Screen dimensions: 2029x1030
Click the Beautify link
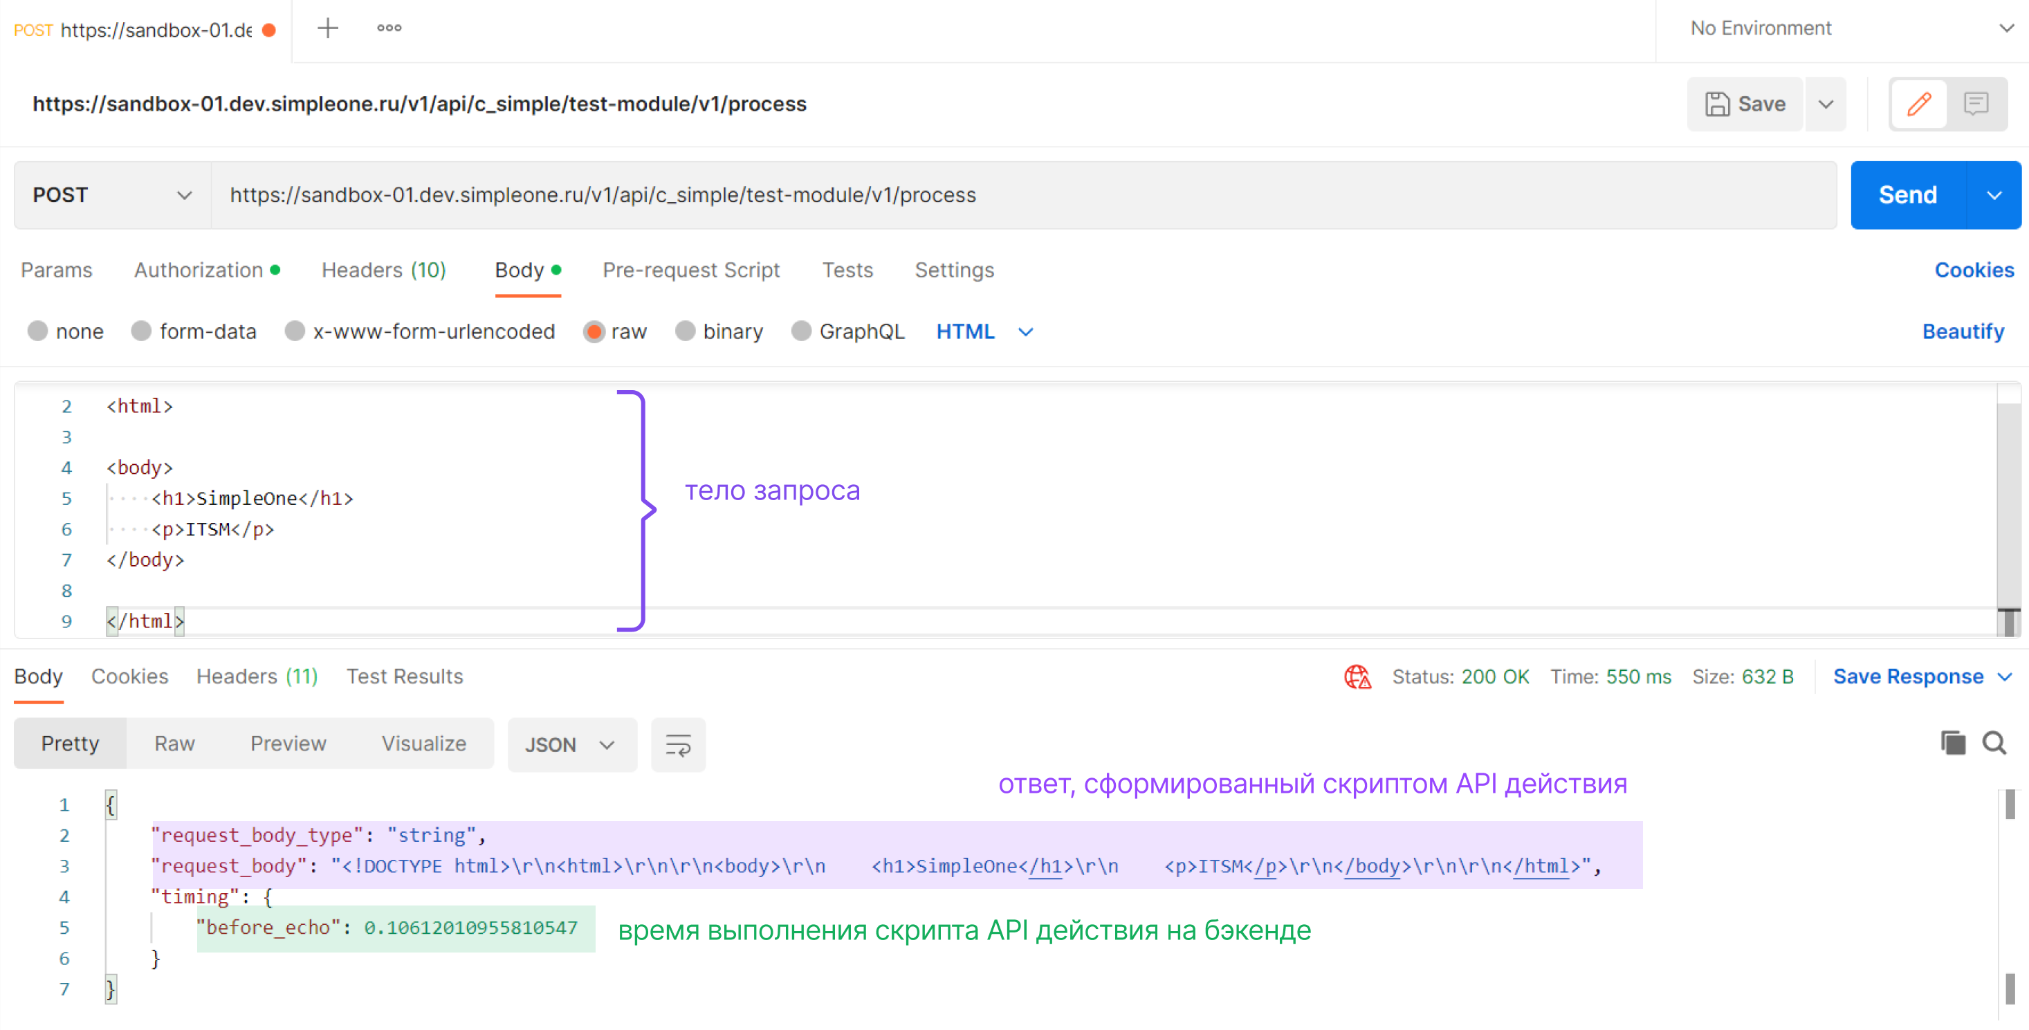click(1962, 331)
